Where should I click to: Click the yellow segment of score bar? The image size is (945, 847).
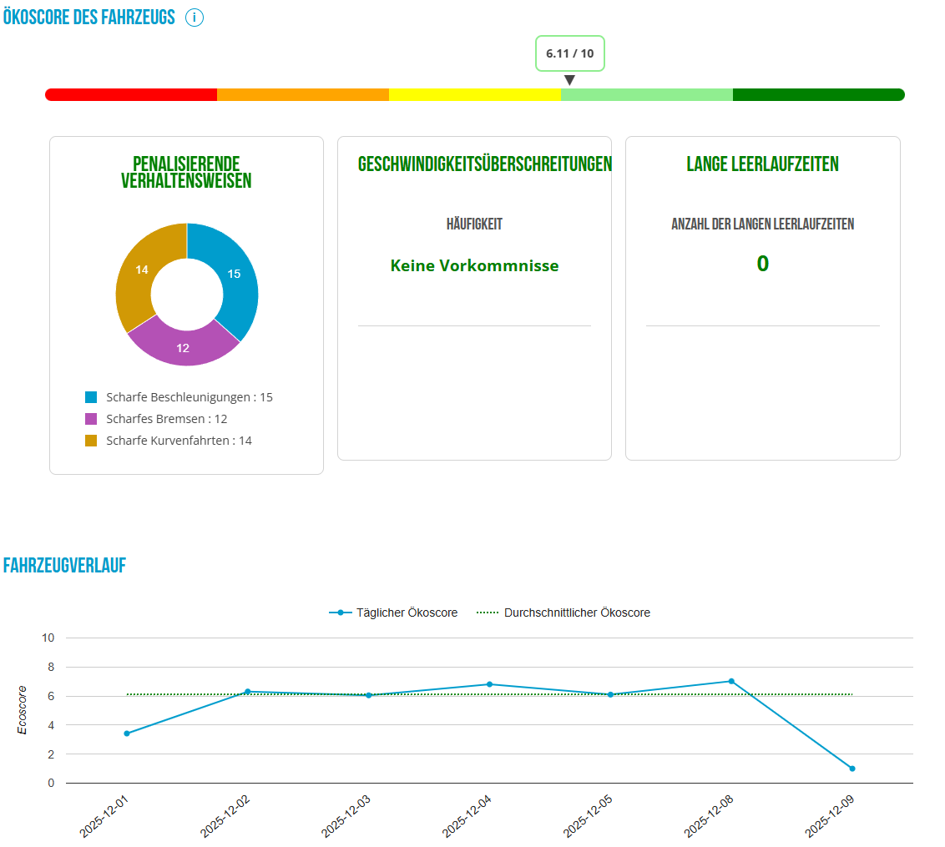(474, 94)
